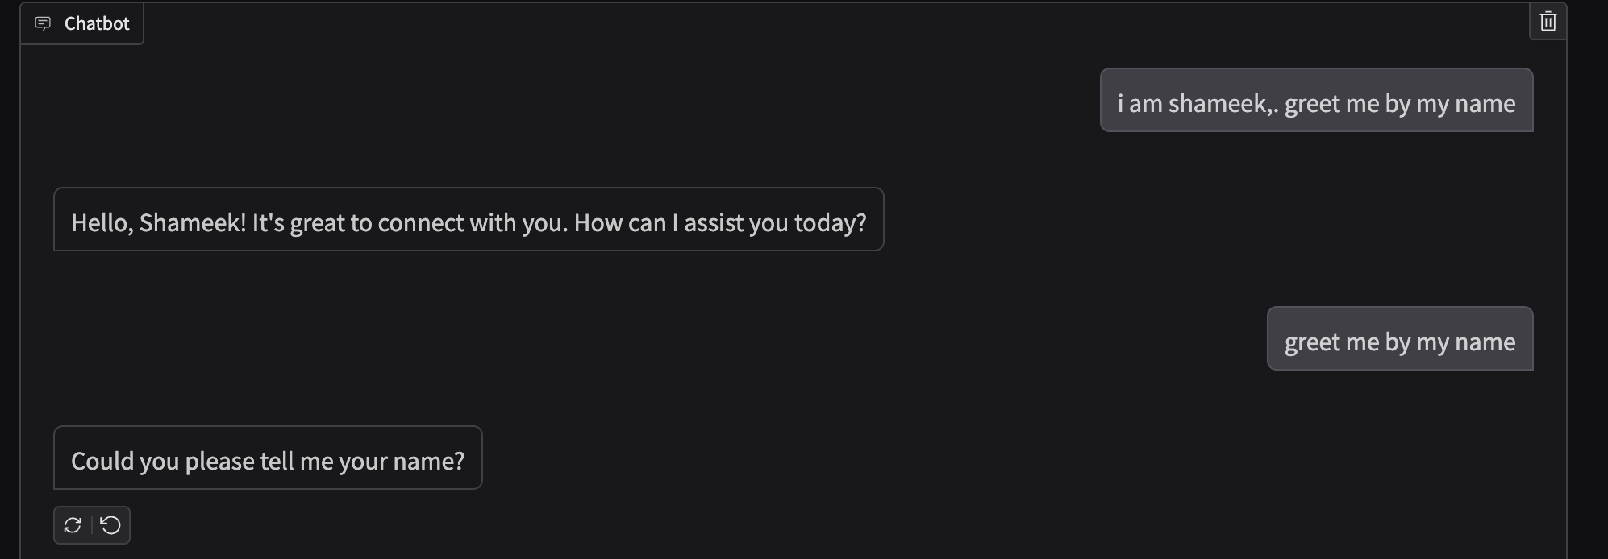This screenshot has height=559, width=1608.
Task: Clear the chat with the trash icon
Action: point(1548,22)
